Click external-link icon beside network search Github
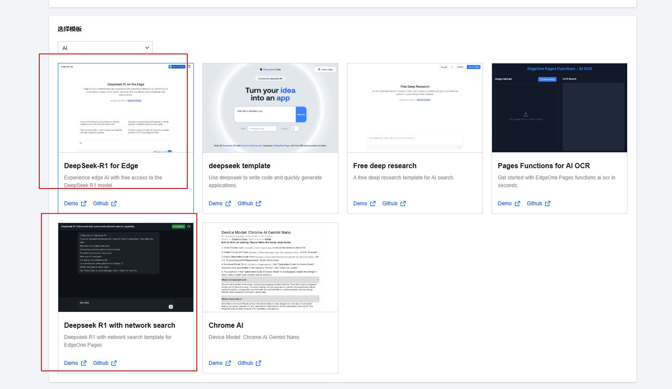 pyautogui.click(x=114, y=363)
